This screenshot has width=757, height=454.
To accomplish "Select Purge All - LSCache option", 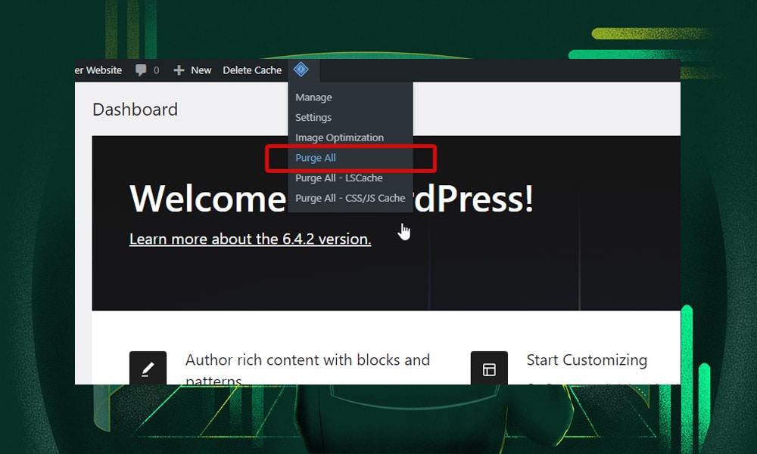I will [x=338, y=178].
